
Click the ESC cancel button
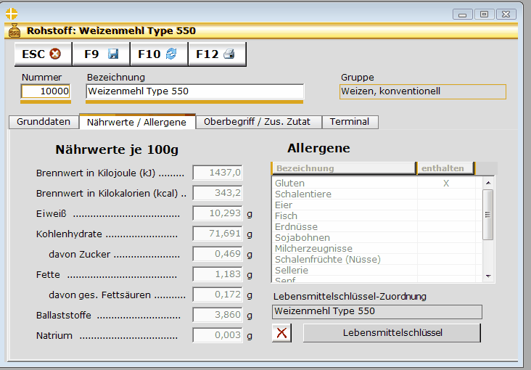(x=43, y=54)
